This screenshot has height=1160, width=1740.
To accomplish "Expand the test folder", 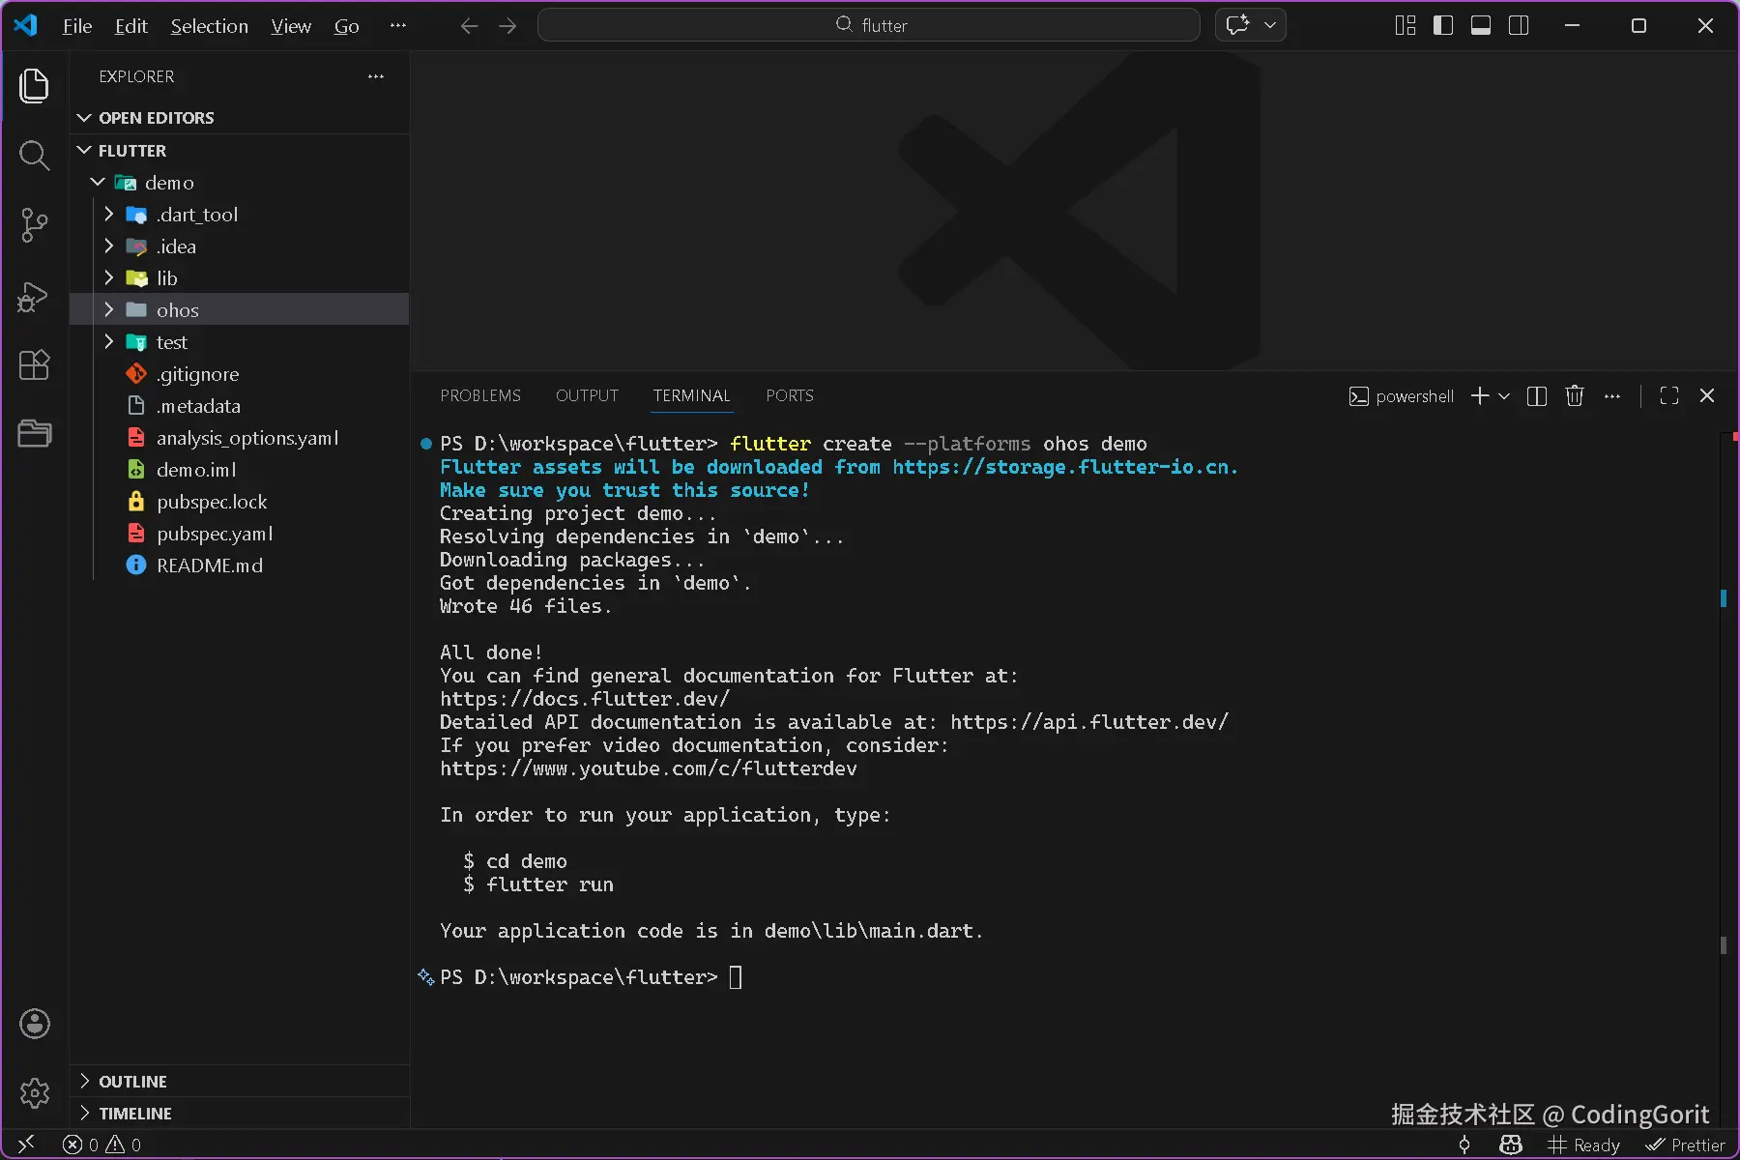I will click(242, 342).
